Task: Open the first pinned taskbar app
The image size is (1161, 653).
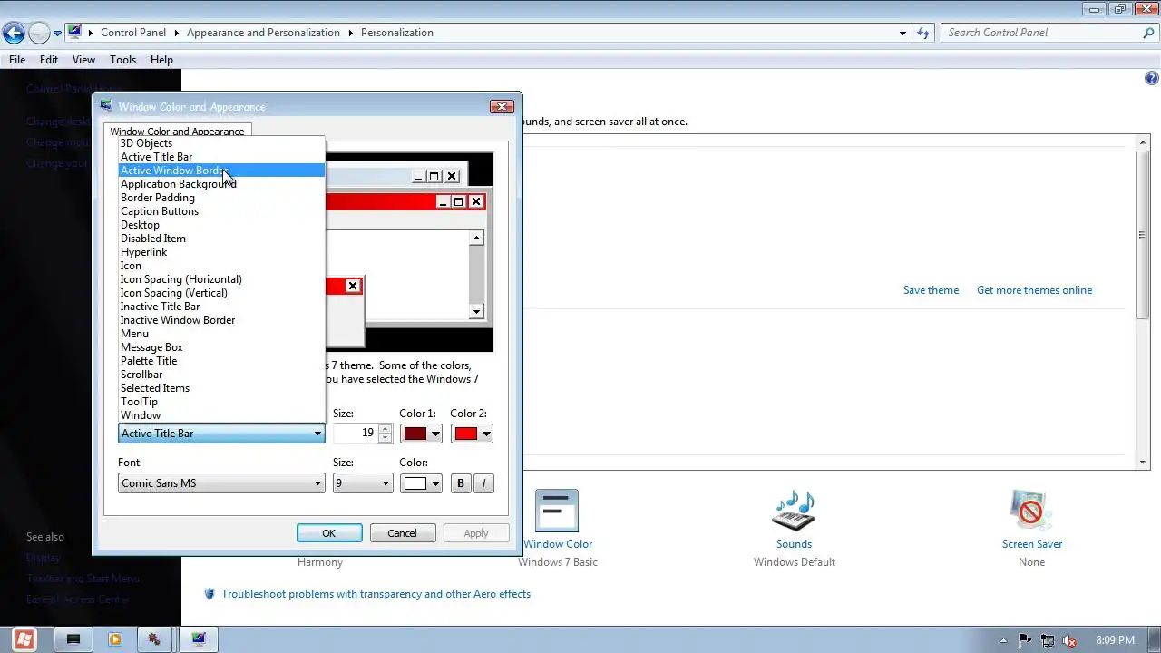Action: [x=73, y=639]
